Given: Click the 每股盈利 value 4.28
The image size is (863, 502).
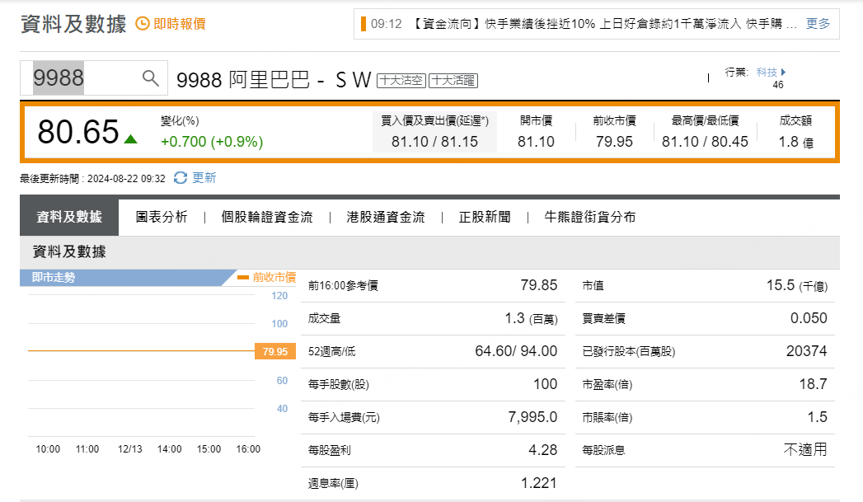Looking at the screenshot, I should point(543,450).
